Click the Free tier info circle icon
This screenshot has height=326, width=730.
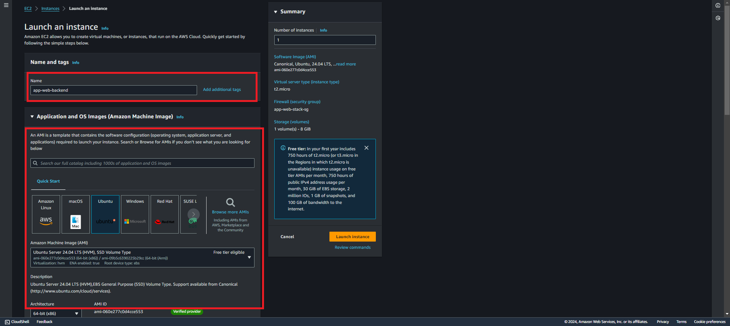click(x=283, y=148)
